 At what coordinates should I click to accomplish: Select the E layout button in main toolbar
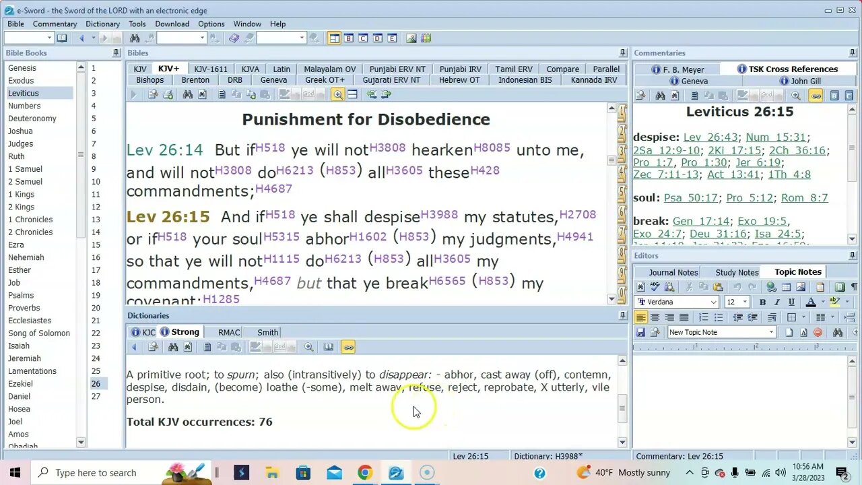pyautogui.click(x=392, y=38)
